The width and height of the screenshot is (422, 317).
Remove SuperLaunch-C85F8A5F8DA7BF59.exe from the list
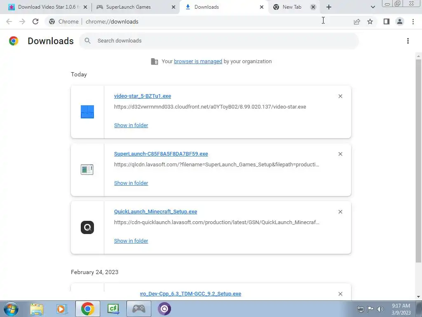coord(340,154)
